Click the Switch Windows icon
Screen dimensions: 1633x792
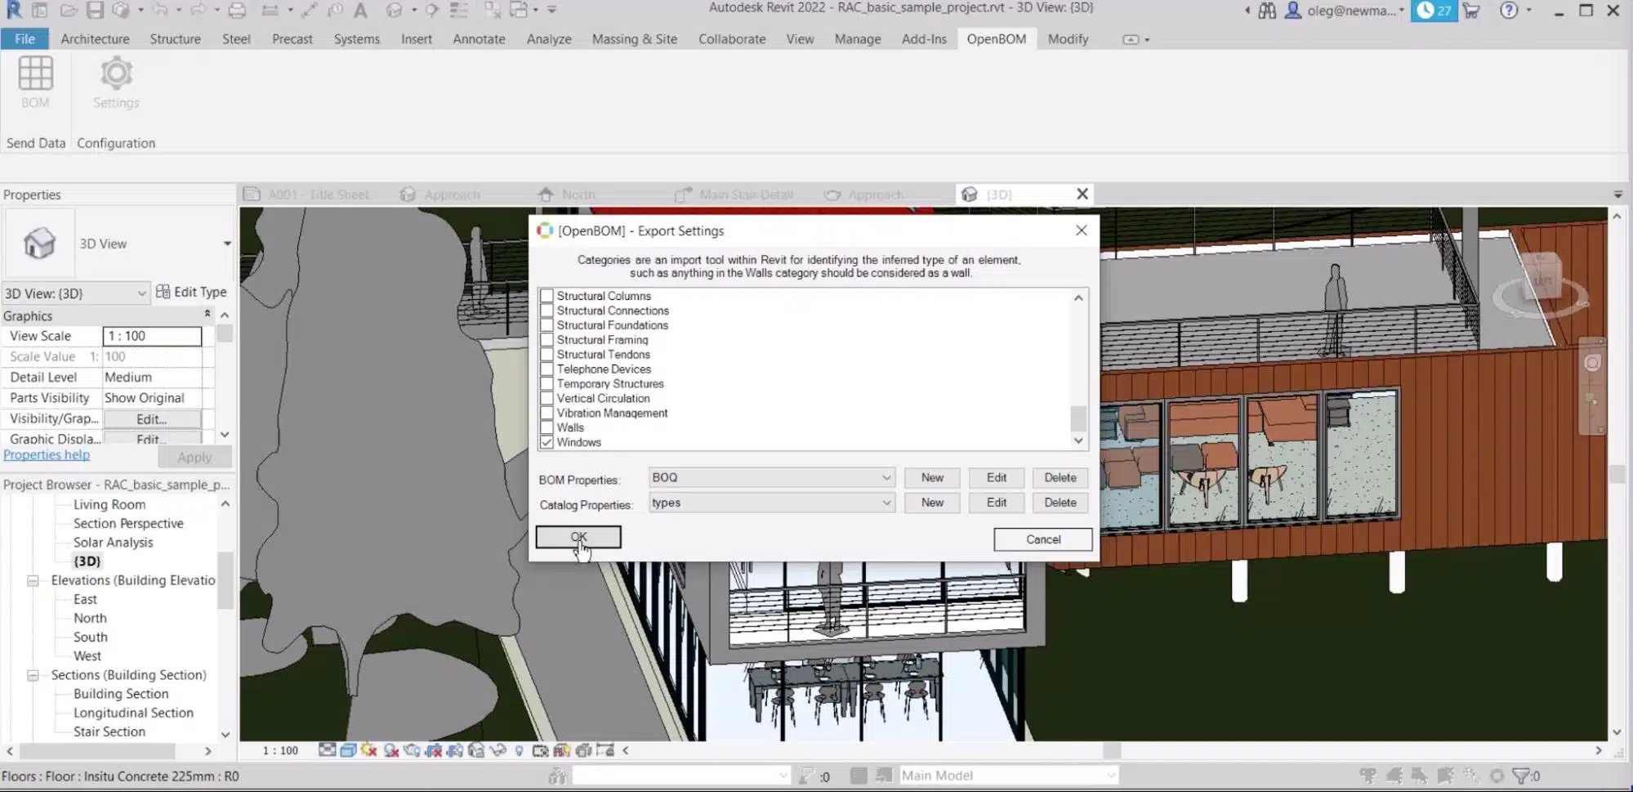(x=519, y=11)
